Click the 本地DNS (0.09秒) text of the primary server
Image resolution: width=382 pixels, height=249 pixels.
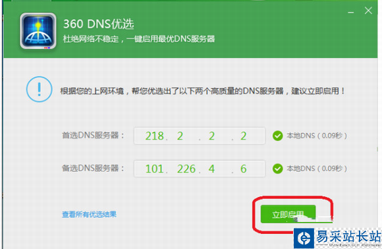[317, 136]
